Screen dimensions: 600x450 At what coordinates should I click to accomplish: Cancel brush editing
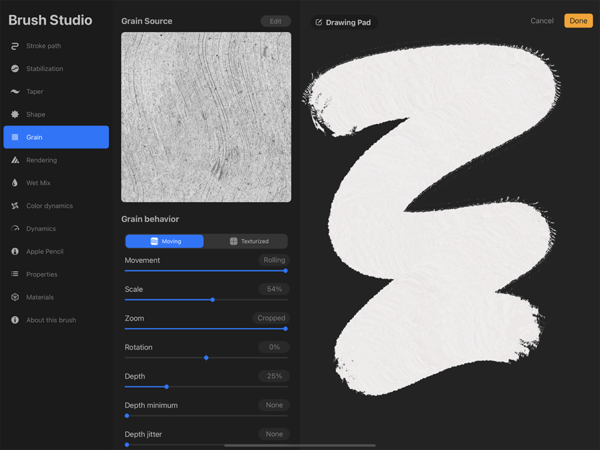tap(542, 21)
